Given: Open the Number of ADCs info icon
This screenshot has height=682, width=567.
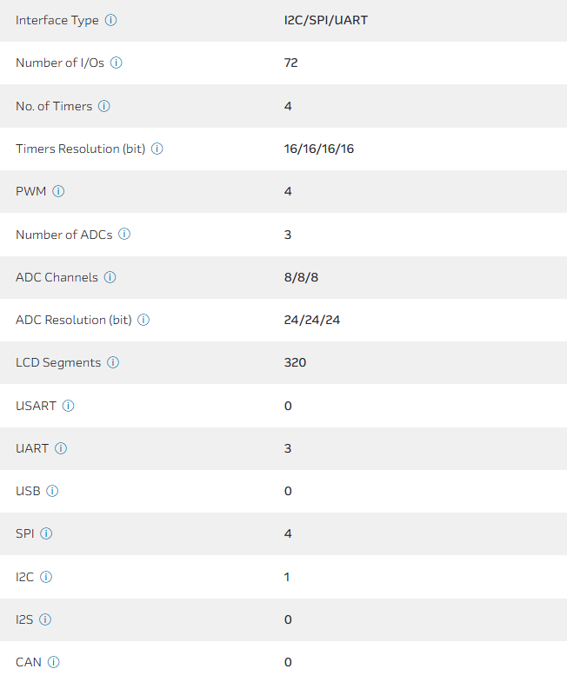Looking at the screenshot, I should point(124,234).
